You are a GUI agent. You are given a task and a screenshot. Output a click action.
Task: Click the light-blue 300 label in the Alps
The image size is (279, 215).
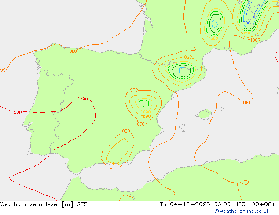point(247,26)
